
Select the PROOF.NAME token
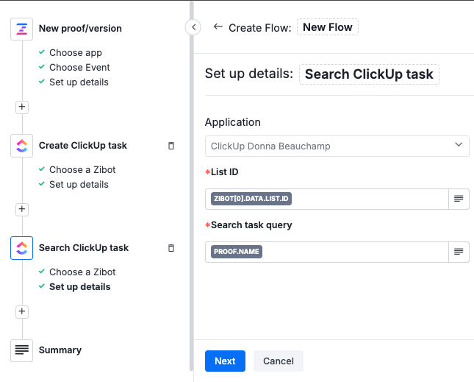pos(237,252)
